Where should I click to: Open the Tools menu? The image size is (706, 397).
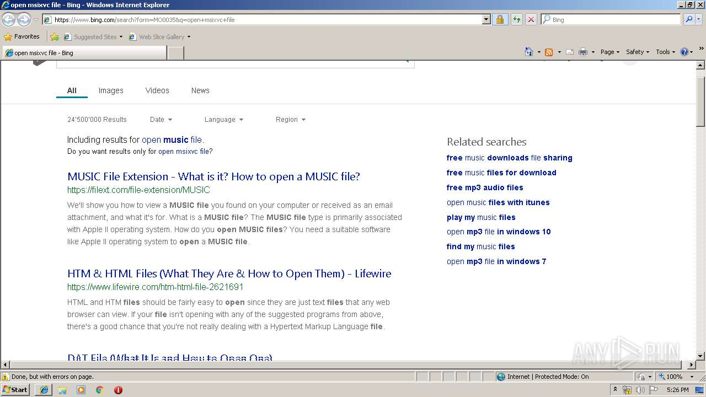tap(666, 52)
